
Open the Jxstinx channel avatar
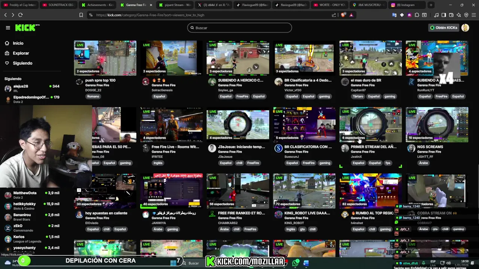[345, 148]
